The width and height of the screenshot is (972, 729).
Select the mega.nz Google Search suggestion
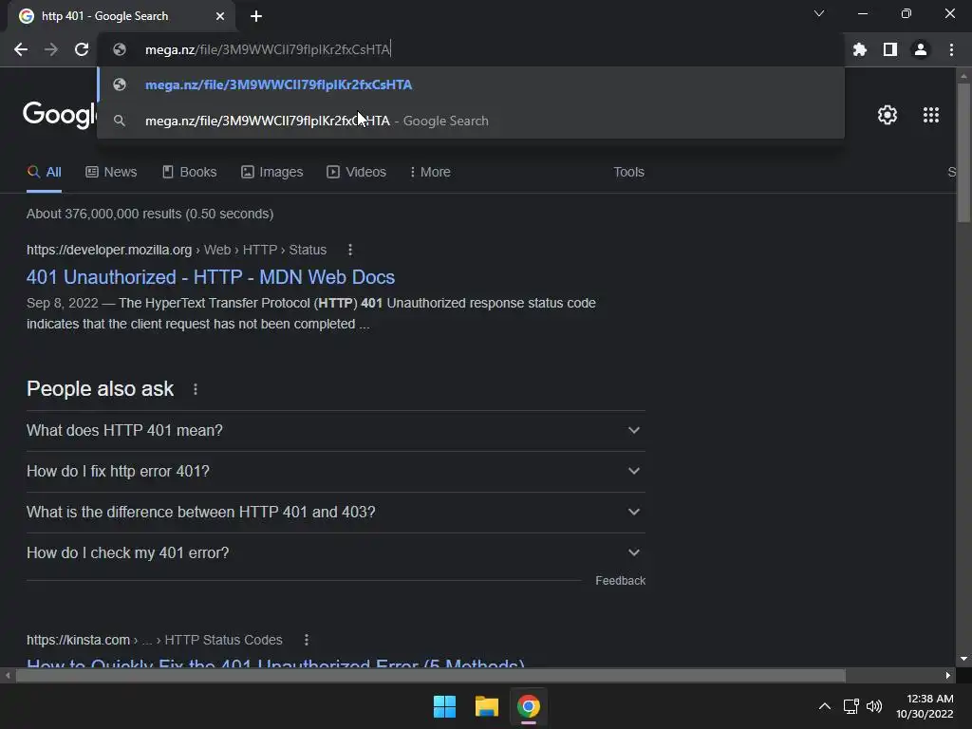click(471, 121)
